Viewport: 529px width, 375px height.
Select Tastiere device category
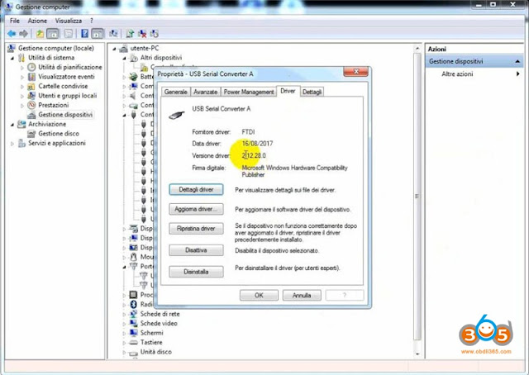pos(151,342)
